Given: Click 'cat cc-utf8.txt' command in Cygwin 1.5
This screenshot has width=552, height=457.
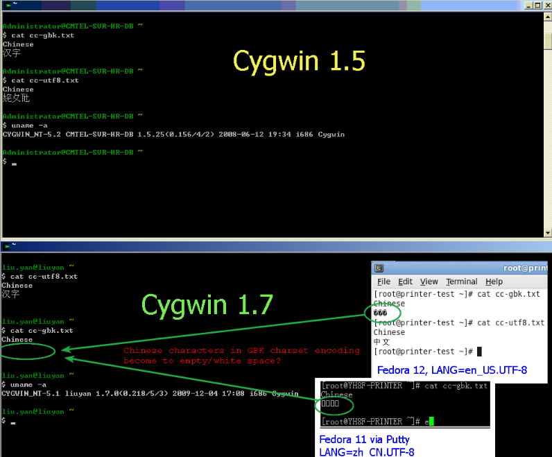Looking at the screenshot, I should click(x=44, y=80).
